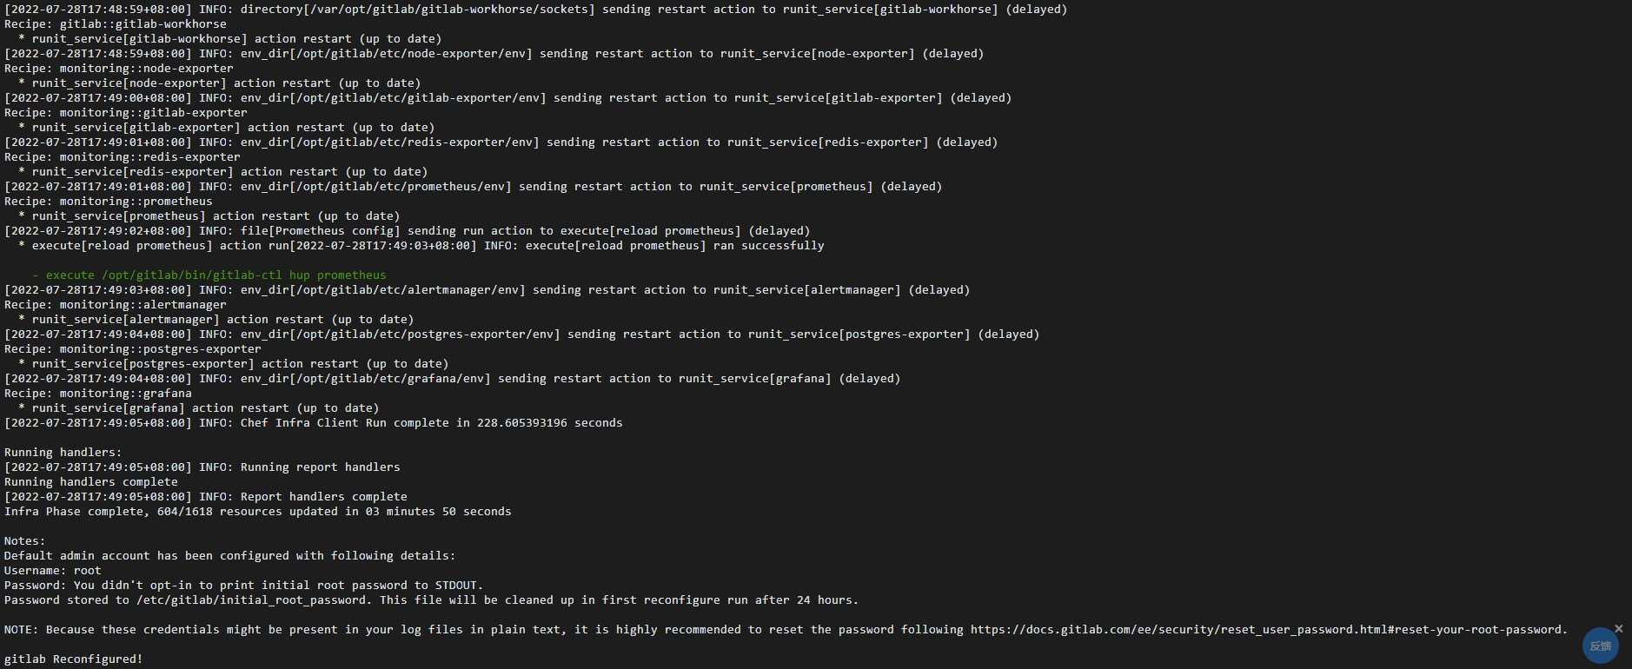Click the blue 反馈 feedback bubble

[1600, 646]
